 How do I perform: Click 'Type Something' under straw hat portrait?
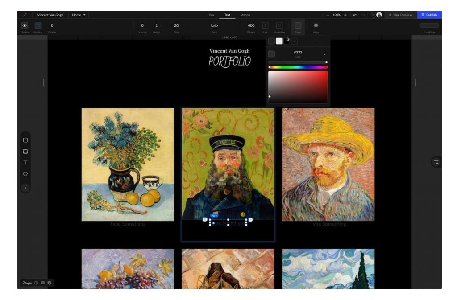(x=328, y=224)
